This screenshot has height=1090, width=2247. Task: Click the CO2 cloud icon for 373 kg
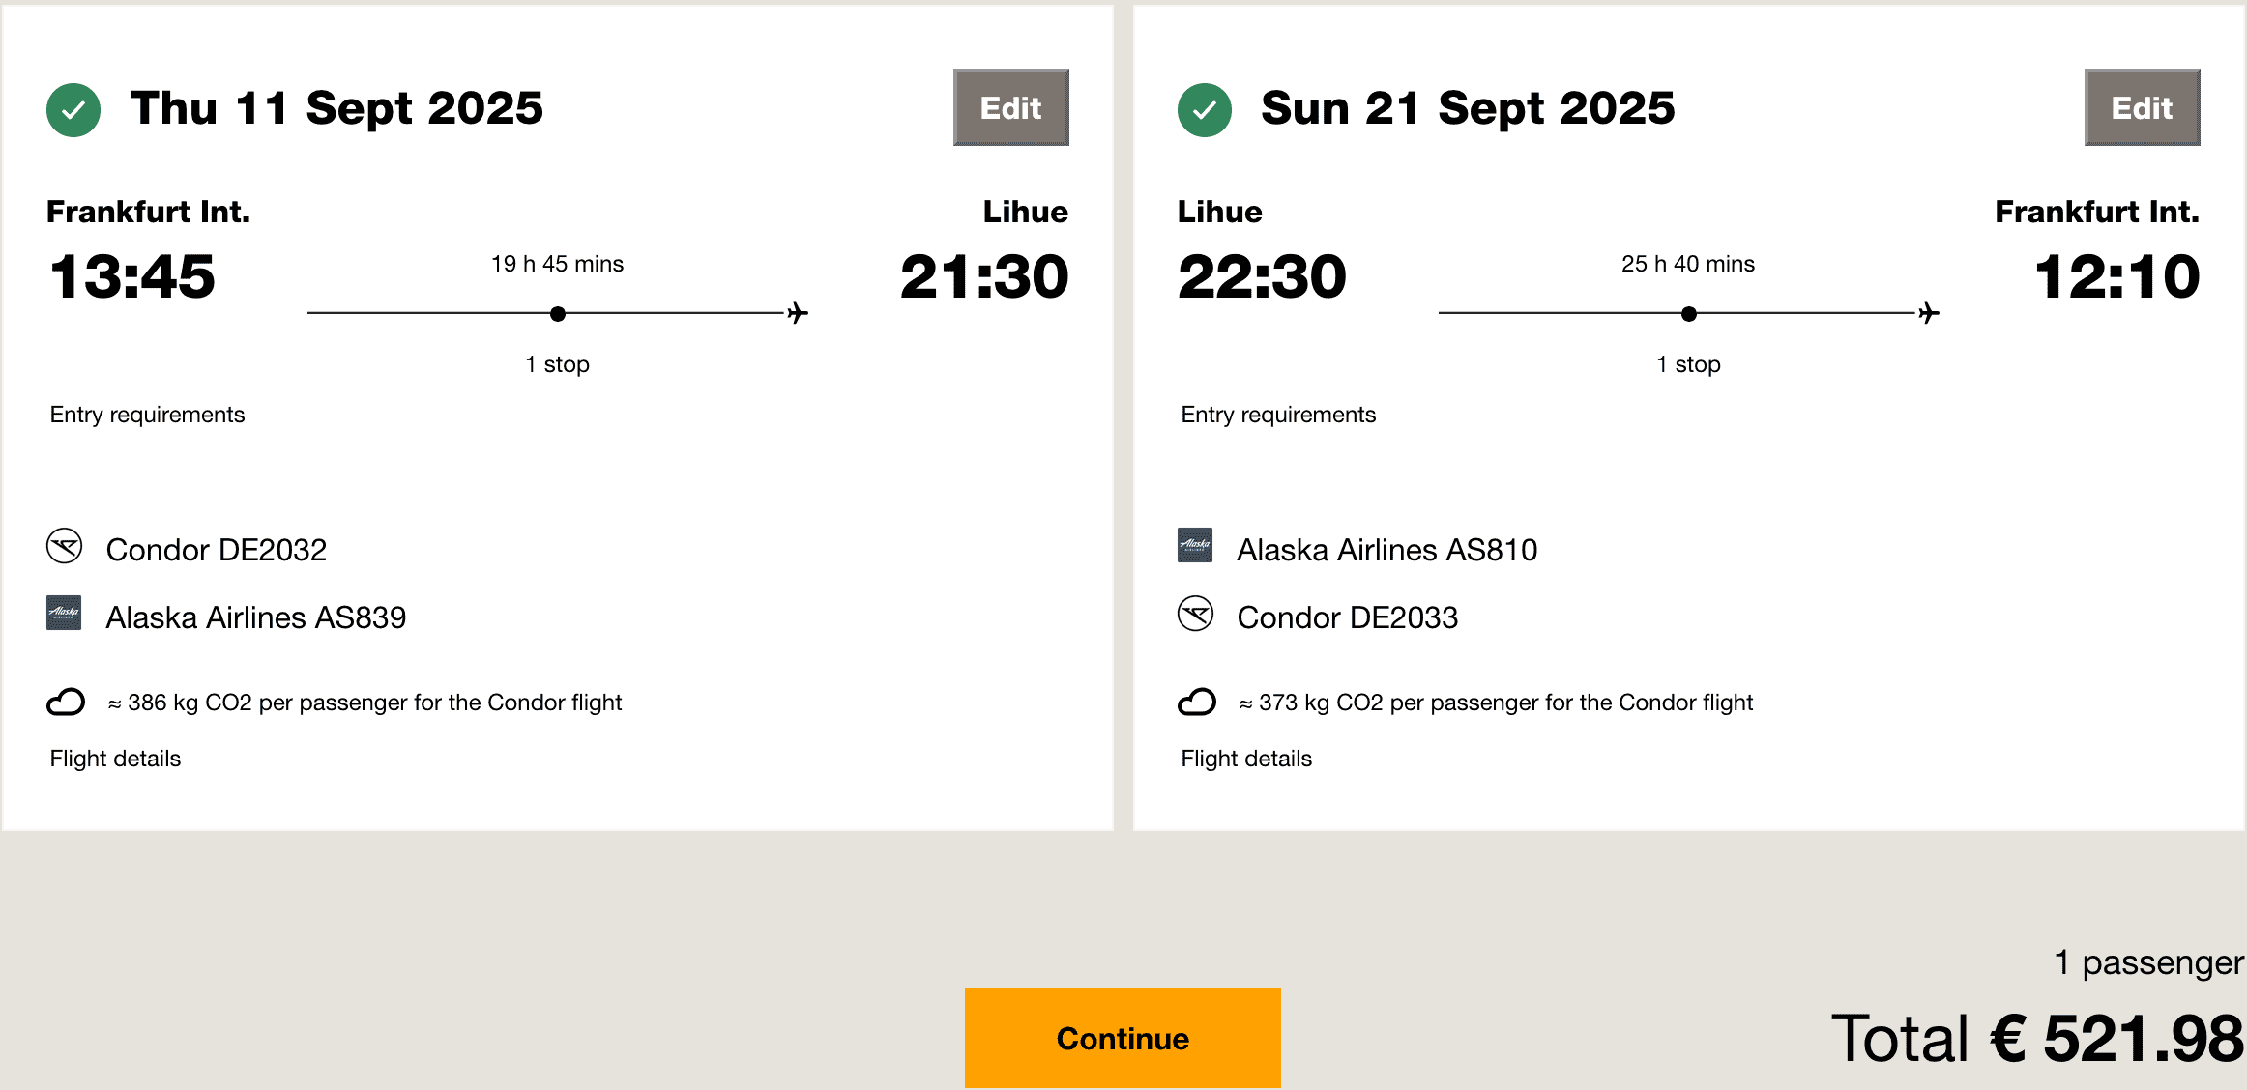[1196, 702]
